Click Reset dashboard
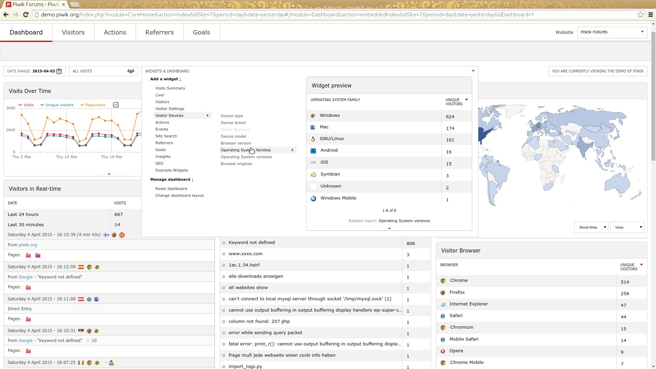The width and height of the screenshot is (656, 369). coord(171,189)
